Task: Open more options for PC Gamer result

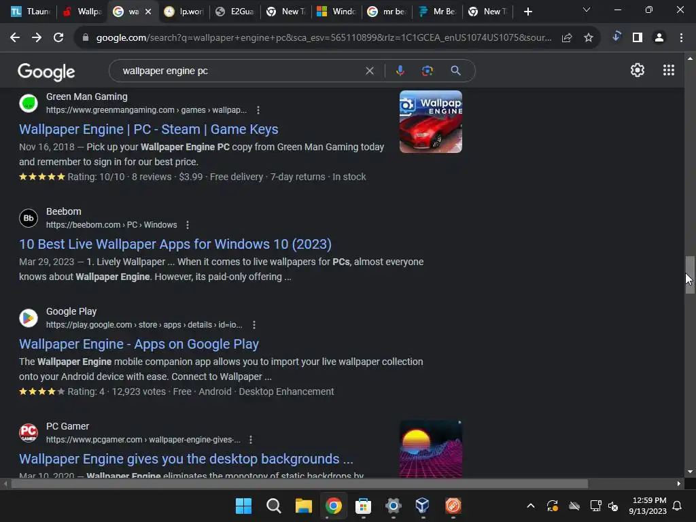Action: (x=251, y=440)
